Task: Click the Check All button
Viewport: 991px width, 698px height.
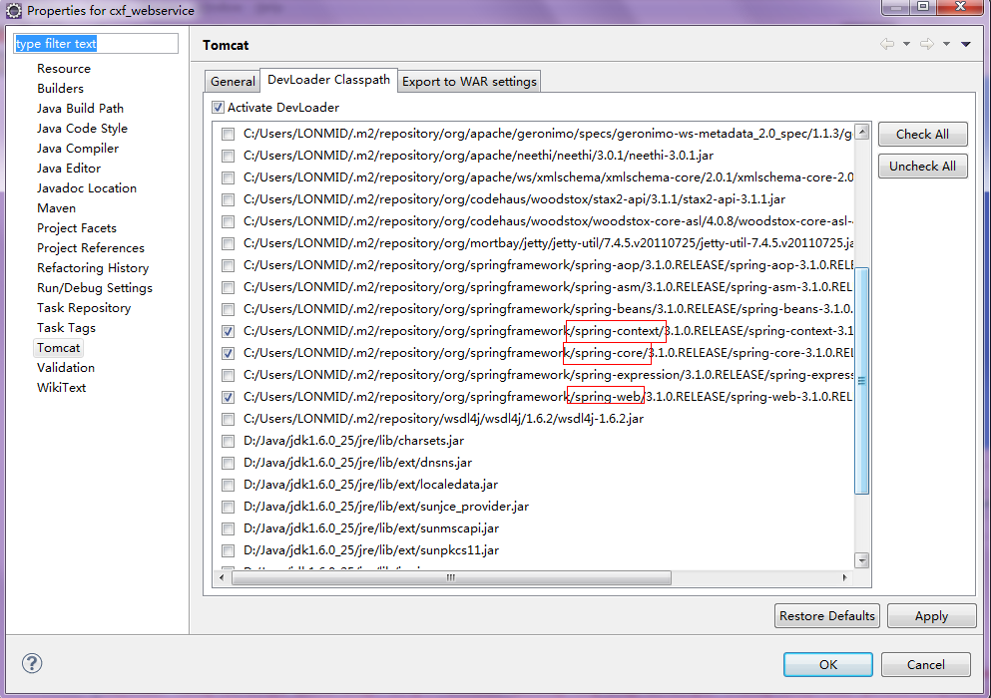Action: point(922,134)
